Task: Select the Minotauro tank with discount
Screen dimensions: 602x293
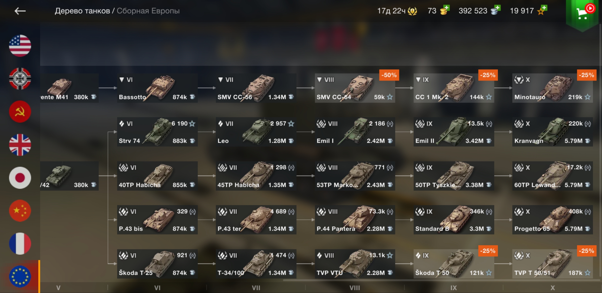Action: coord(552,88)
